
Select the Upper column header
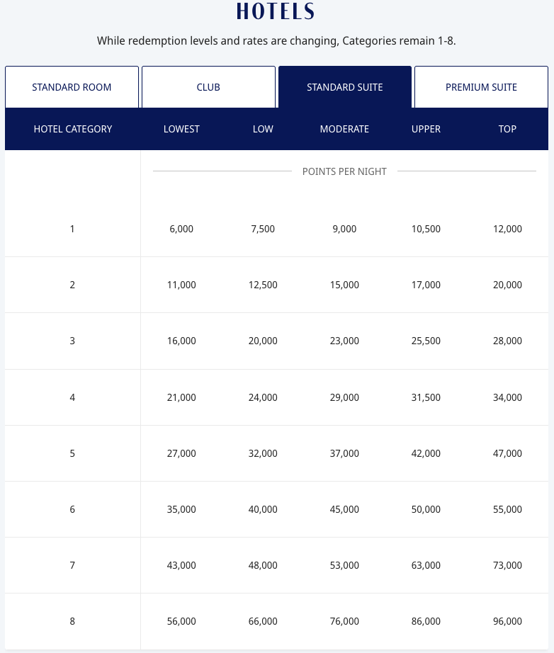pos(426,129)
